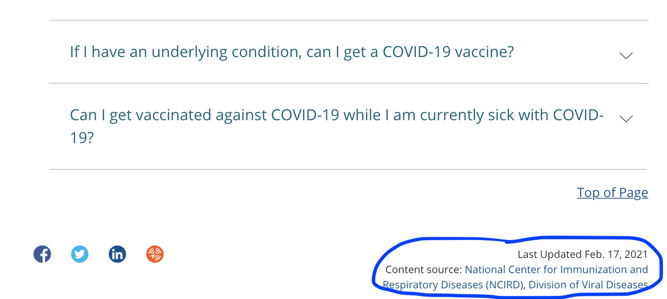Expand chevron for currently sick with COVID-19 question

click(x=626, y=119)
